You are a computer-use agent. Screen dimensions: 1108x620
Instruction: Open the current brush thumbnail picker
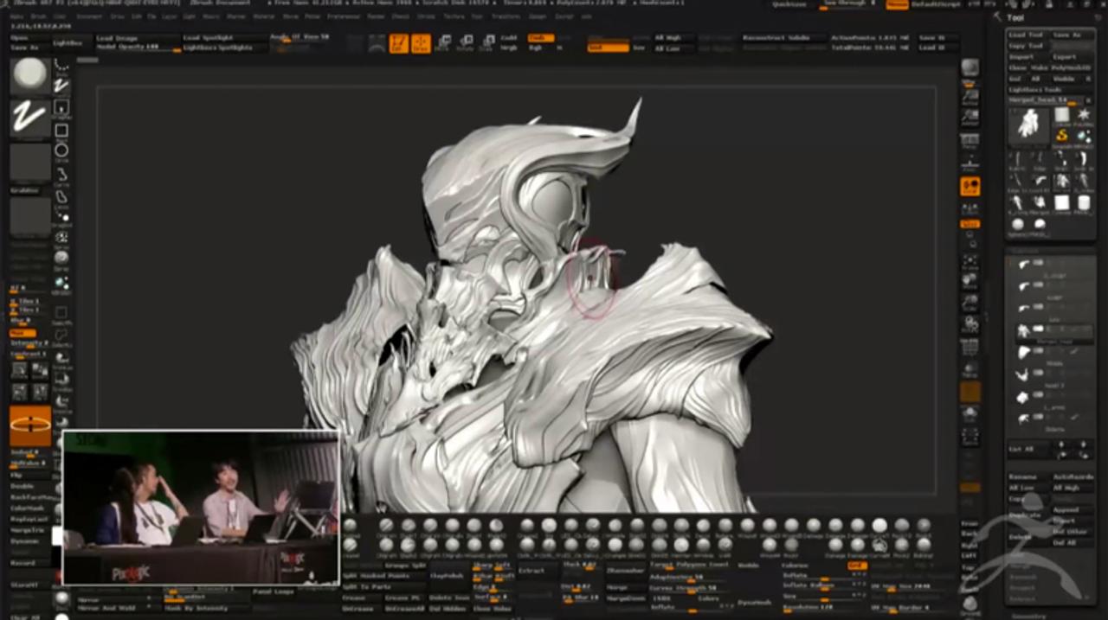click(x=29, y=75)
